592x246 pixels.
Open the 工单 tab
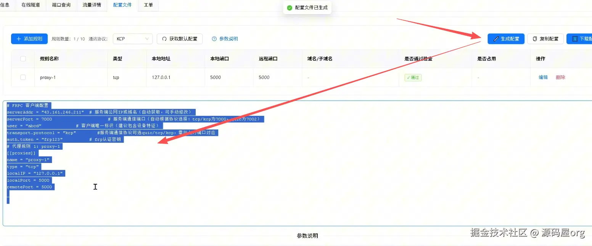coord(148,5)
